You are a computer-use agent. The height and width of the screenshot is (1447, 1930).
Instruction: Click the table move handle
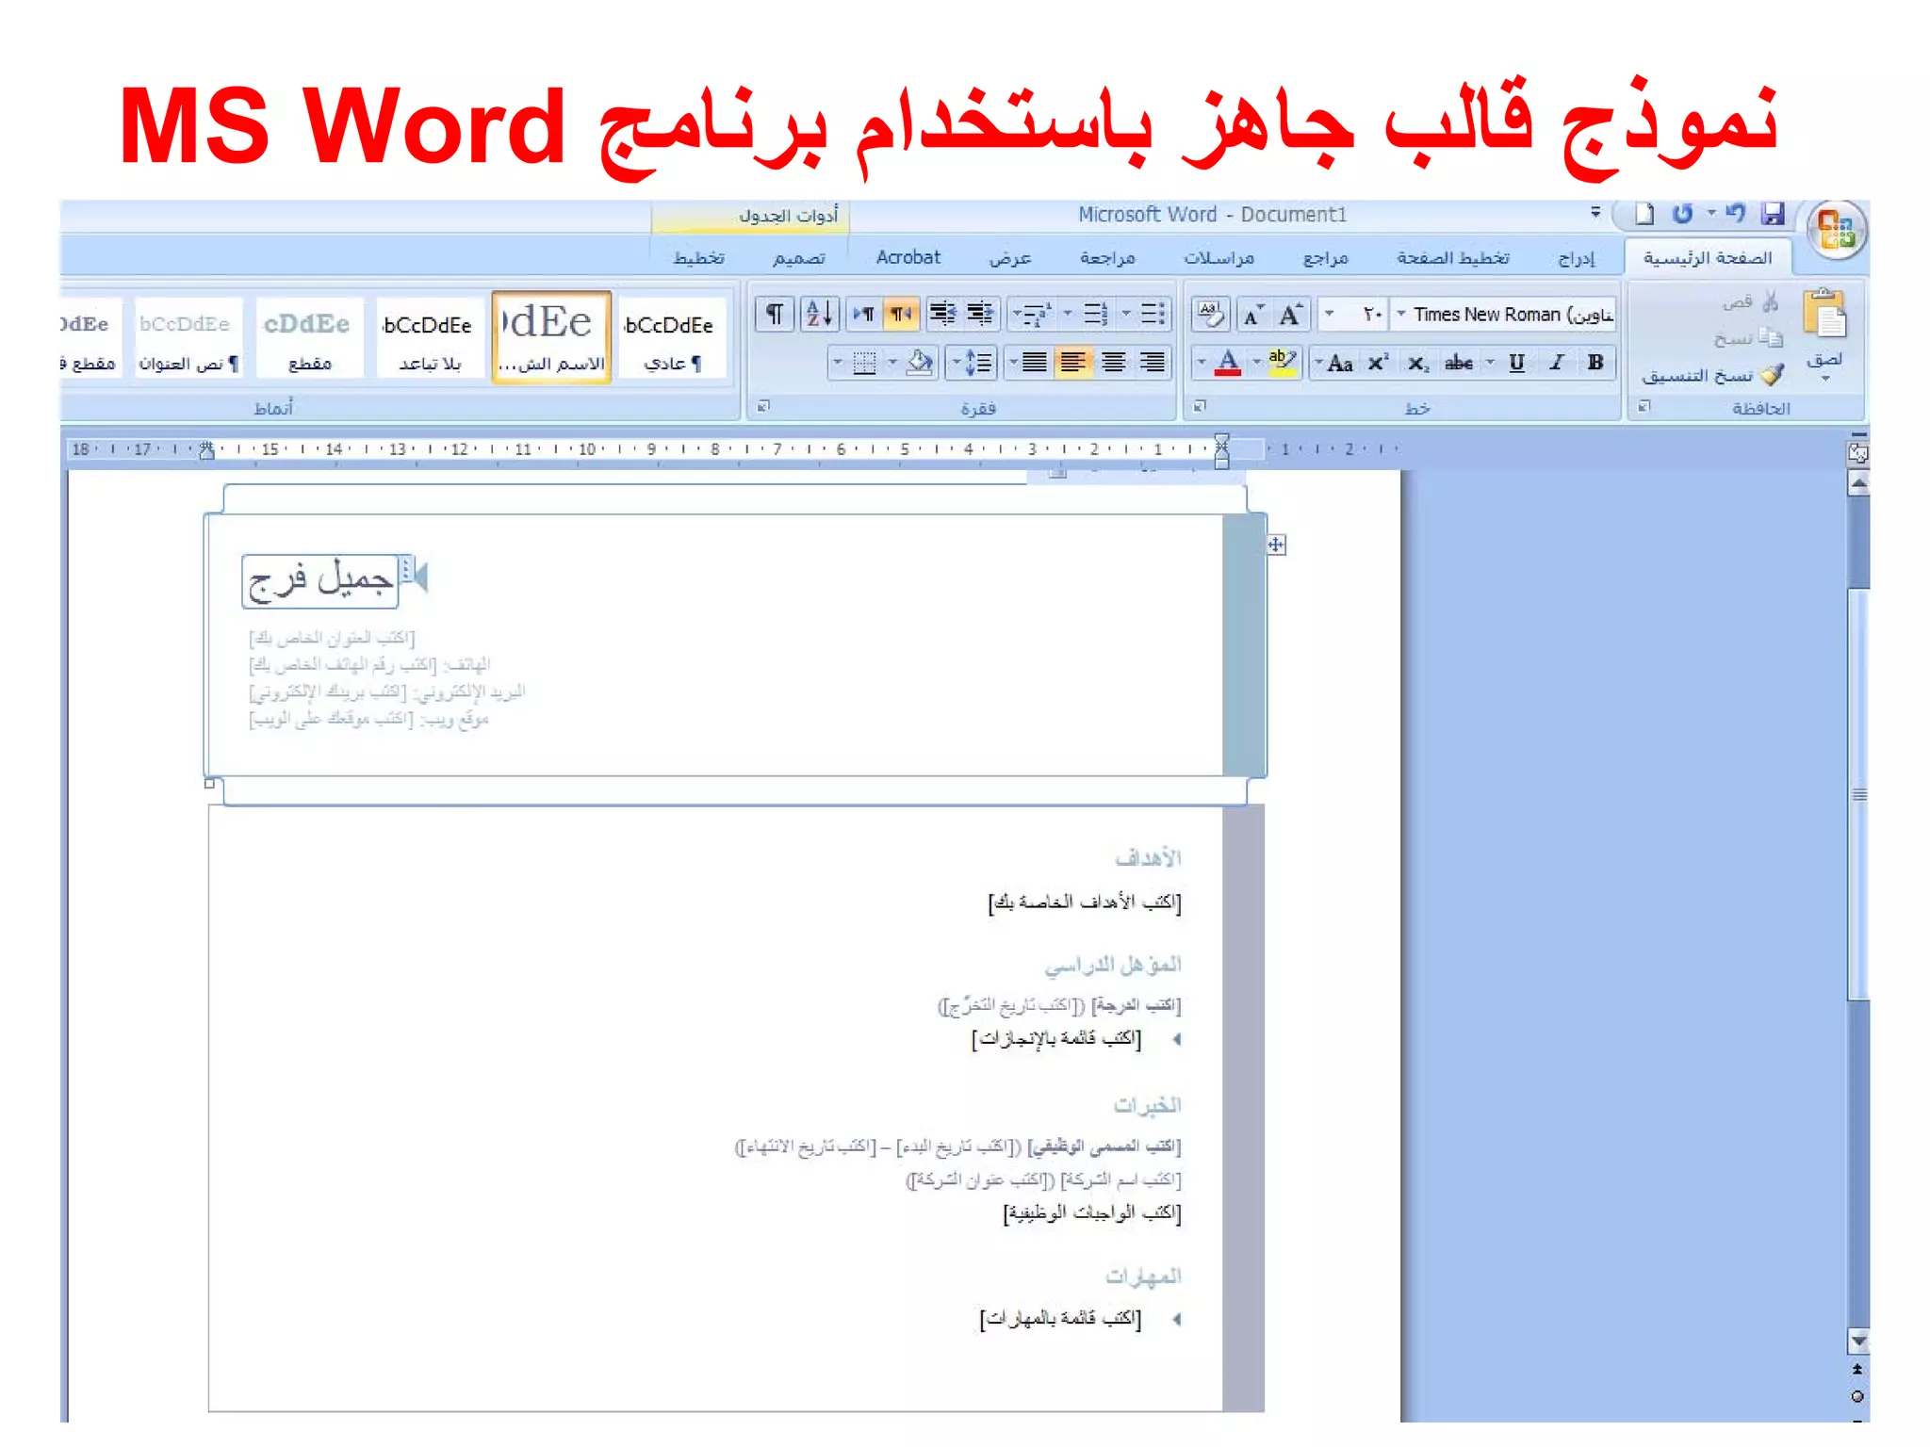click(1276, 545)
